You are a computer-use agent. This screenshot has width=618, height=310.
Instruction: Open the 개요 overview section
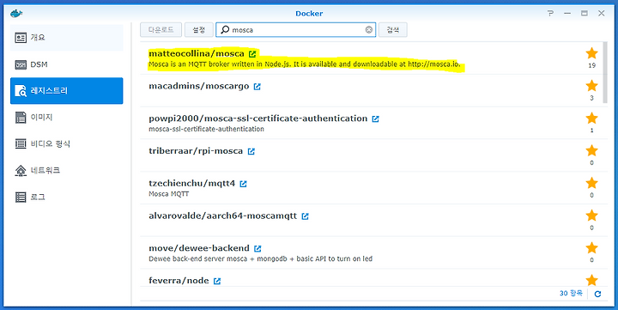(67, 38)
